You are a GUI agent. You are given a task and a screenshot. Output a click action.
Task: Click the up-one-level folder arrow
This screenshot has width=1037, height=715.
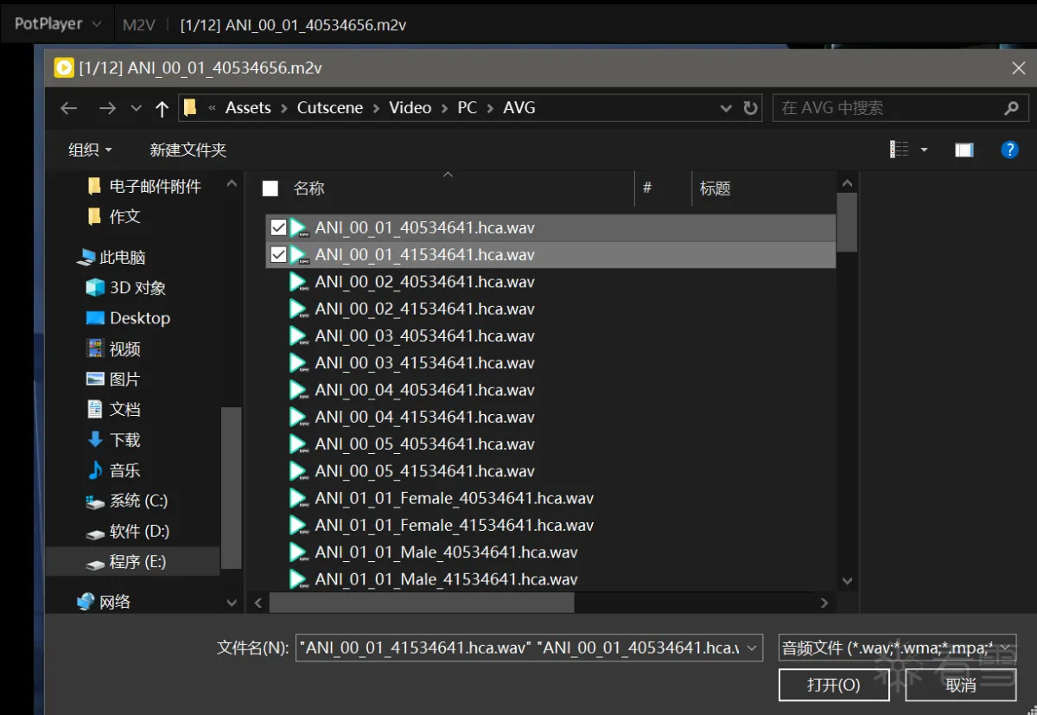162,107
